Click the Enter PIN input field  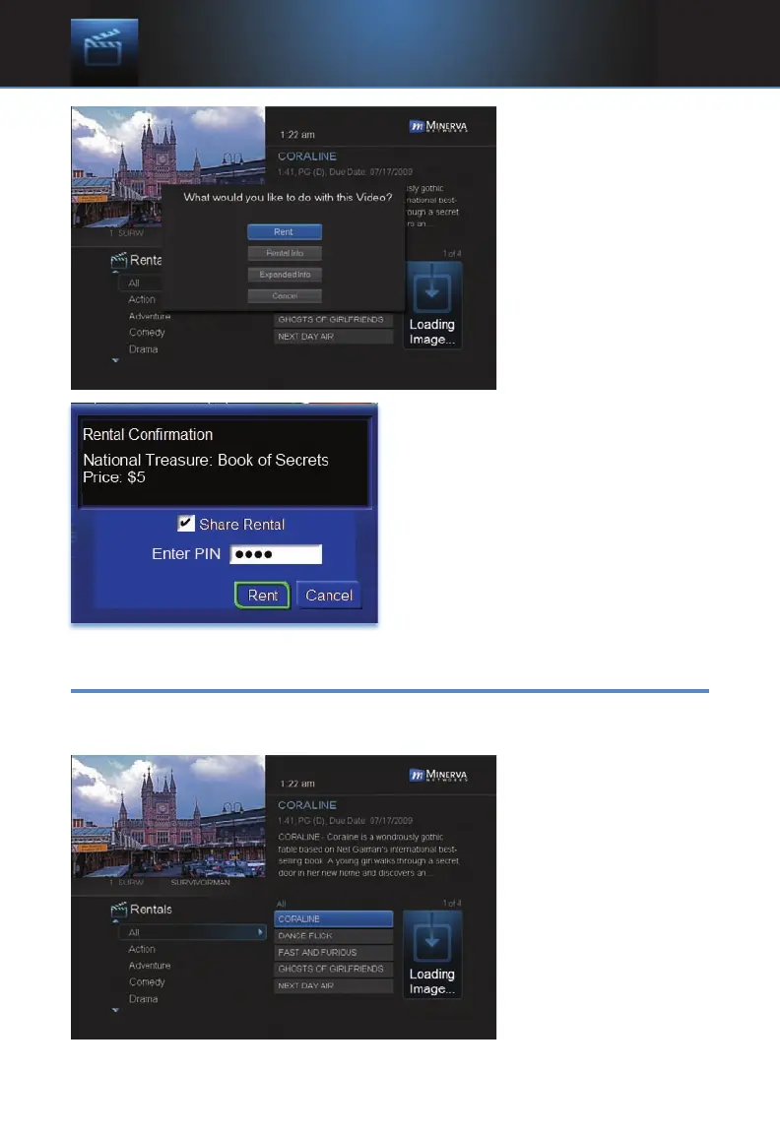point(276,555)
